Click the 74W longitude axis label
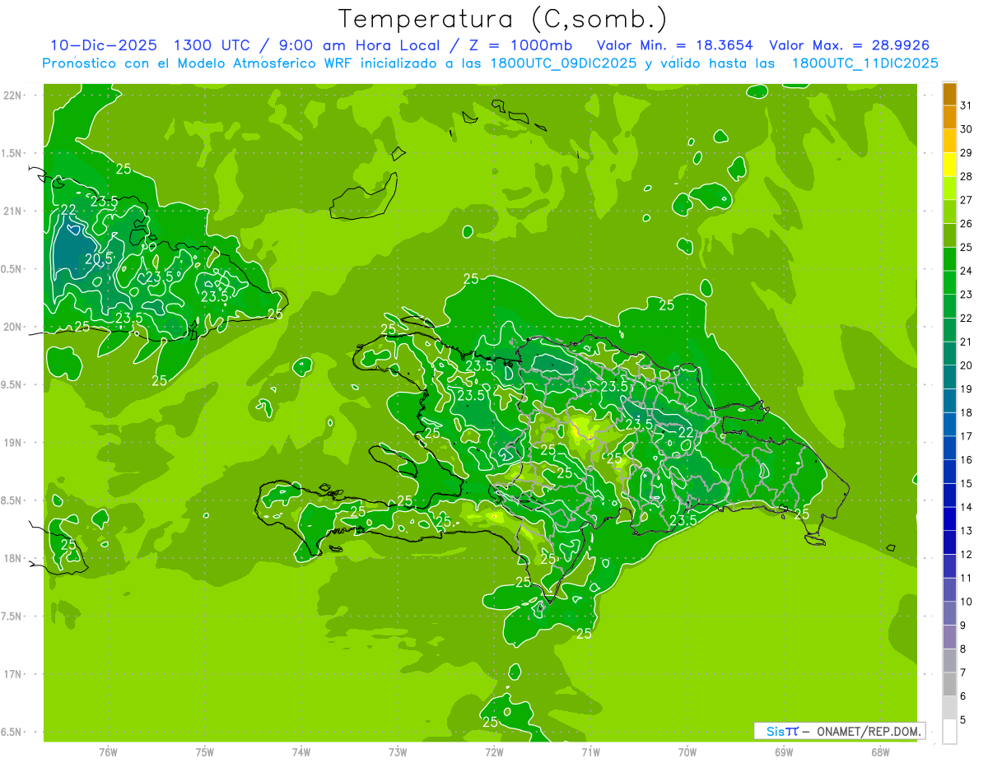The height and width of the screenshot is (763, 988). click(x=301, y=751)
